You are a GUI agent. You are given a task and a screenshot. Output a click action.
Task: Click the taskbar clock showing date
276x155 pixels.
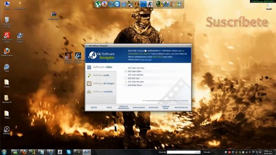(x=268, y=152)
